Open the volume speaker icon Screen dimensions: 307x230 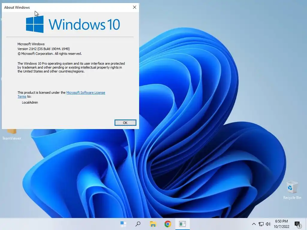(268, 224)
